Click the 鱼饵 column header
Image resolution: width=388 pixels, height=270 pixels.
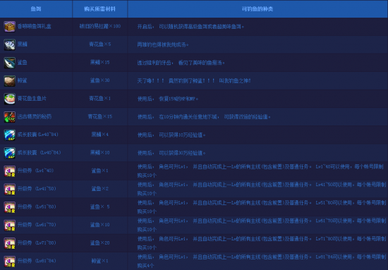[x=36, y=9]
